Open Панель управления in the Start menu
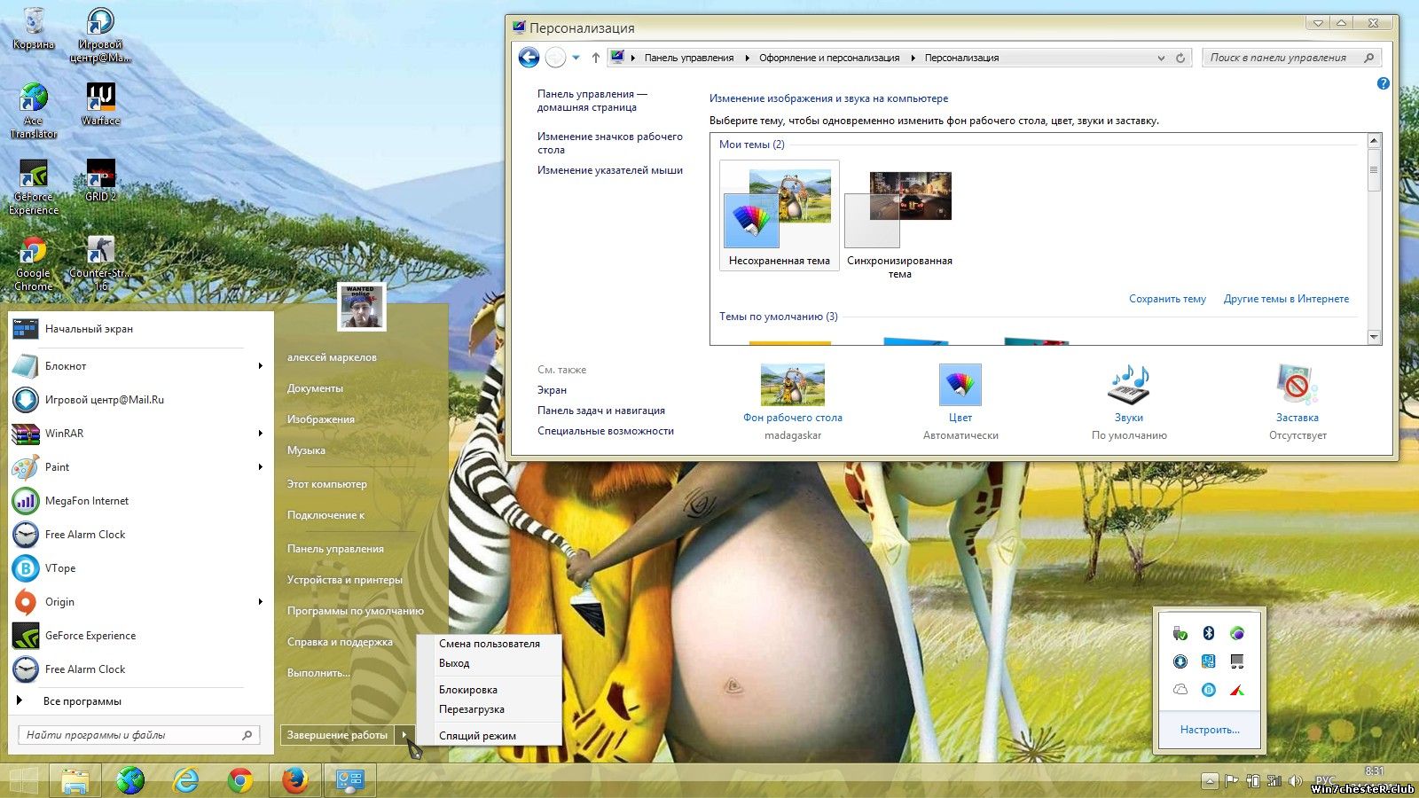1419x798 pixels. tap(335, 549)
